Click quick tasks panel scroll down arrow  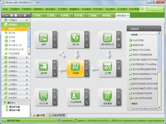coord(159,108)
